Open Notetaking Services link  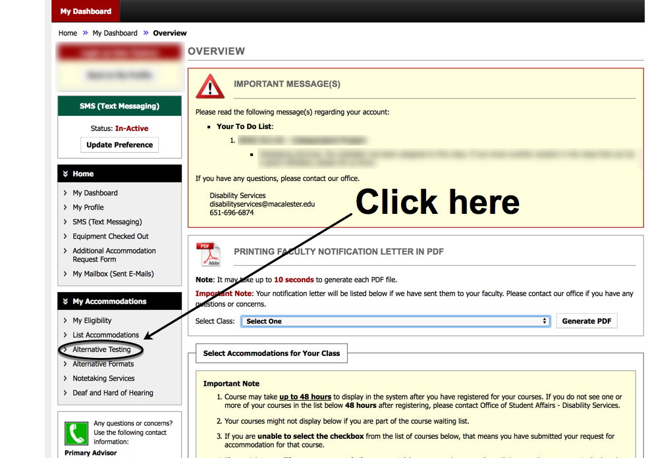104,378
